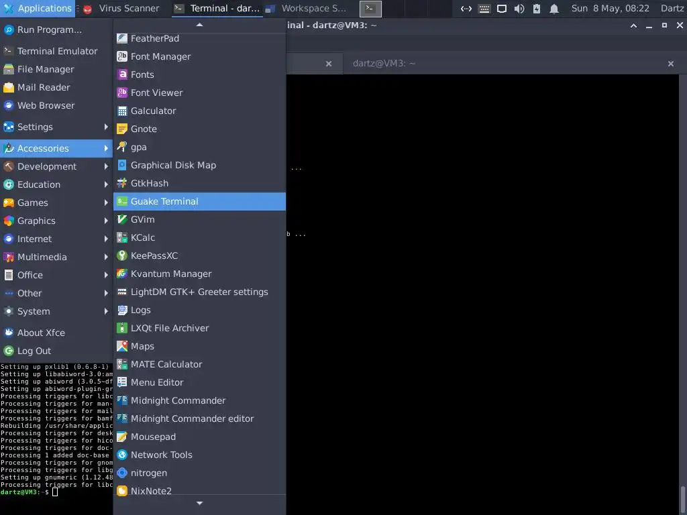Expand the System submenu arrow
687x515 pixels.
coord(106,311)
